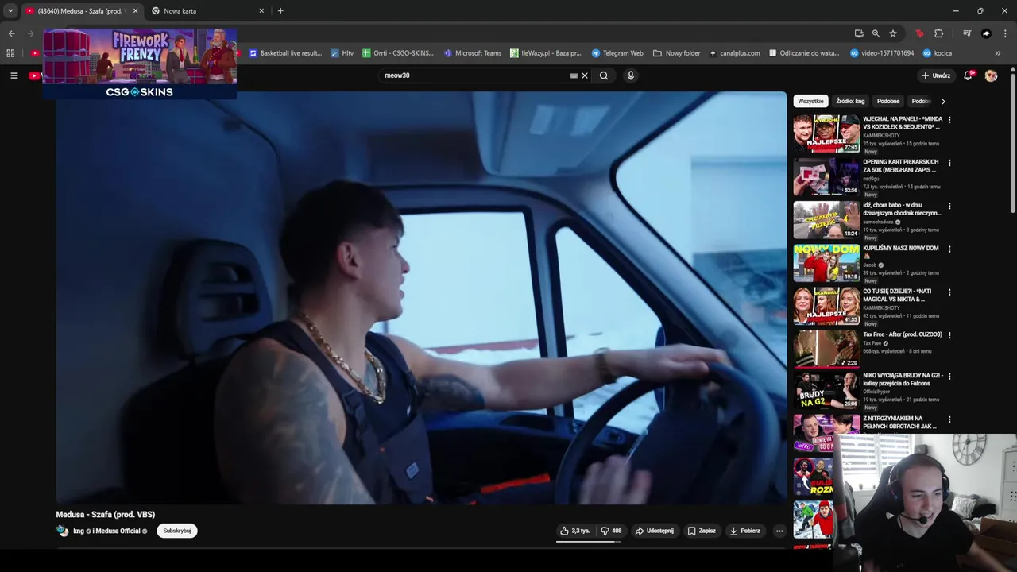Start voice search with the microphone icon

(631, 75)
